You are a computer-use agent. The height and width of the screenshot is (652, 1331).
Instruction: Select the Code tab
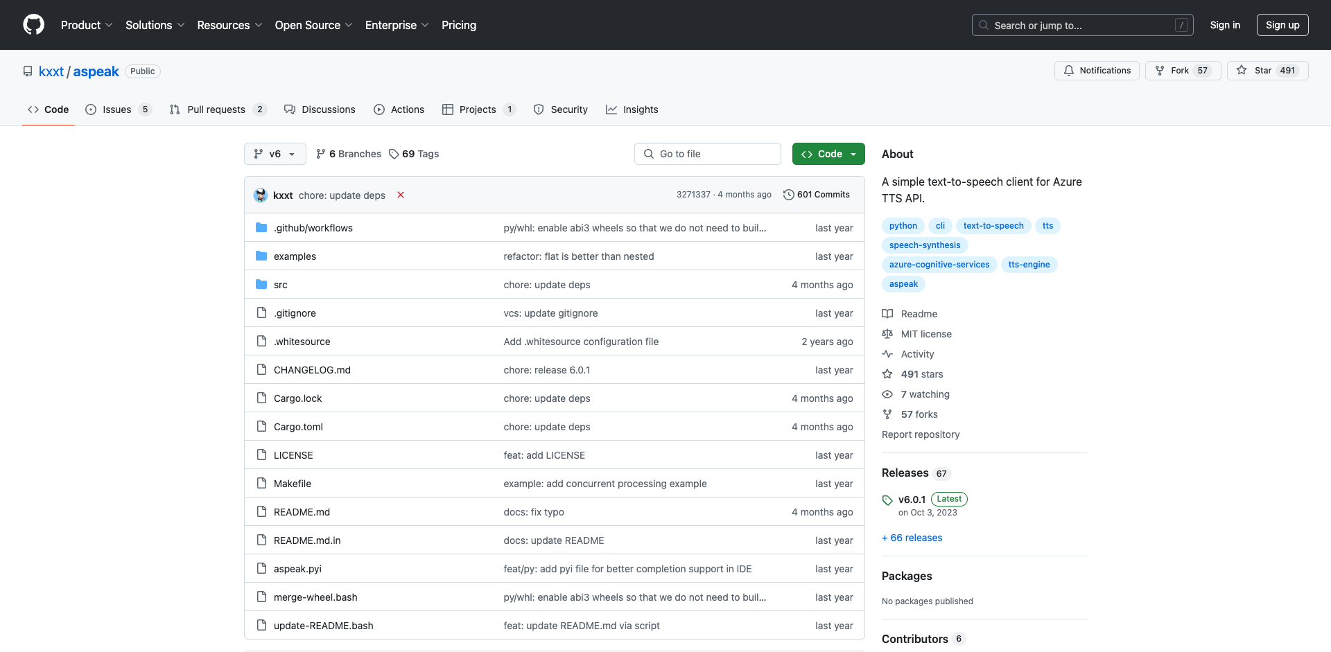(x=49, y=109)
